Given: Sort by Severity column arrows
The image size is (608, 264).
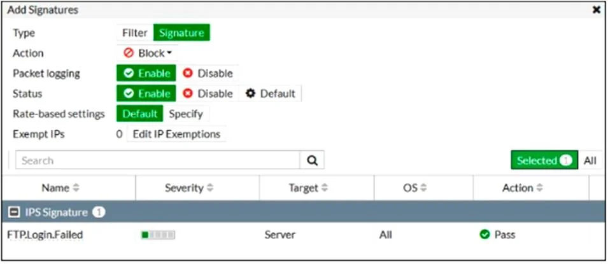Looking at the screenshot, I should coord(210,188).
